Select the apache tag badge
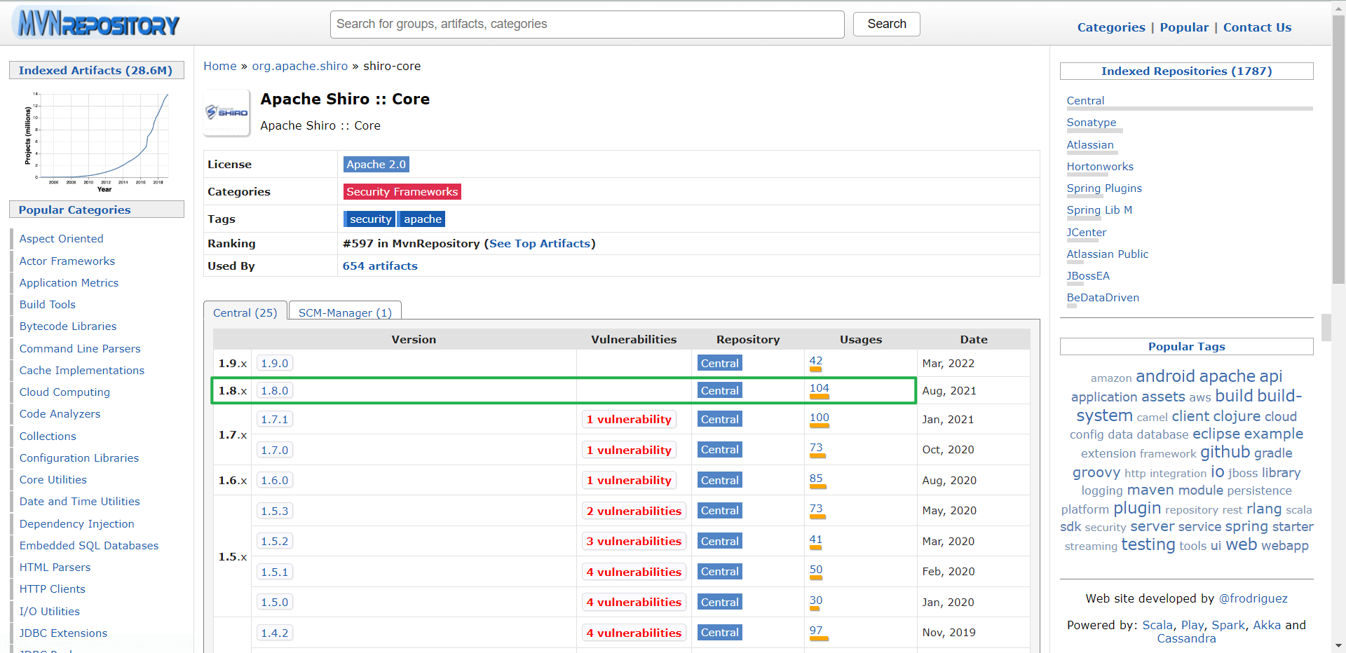The image size is (1346, 653). 422,219
